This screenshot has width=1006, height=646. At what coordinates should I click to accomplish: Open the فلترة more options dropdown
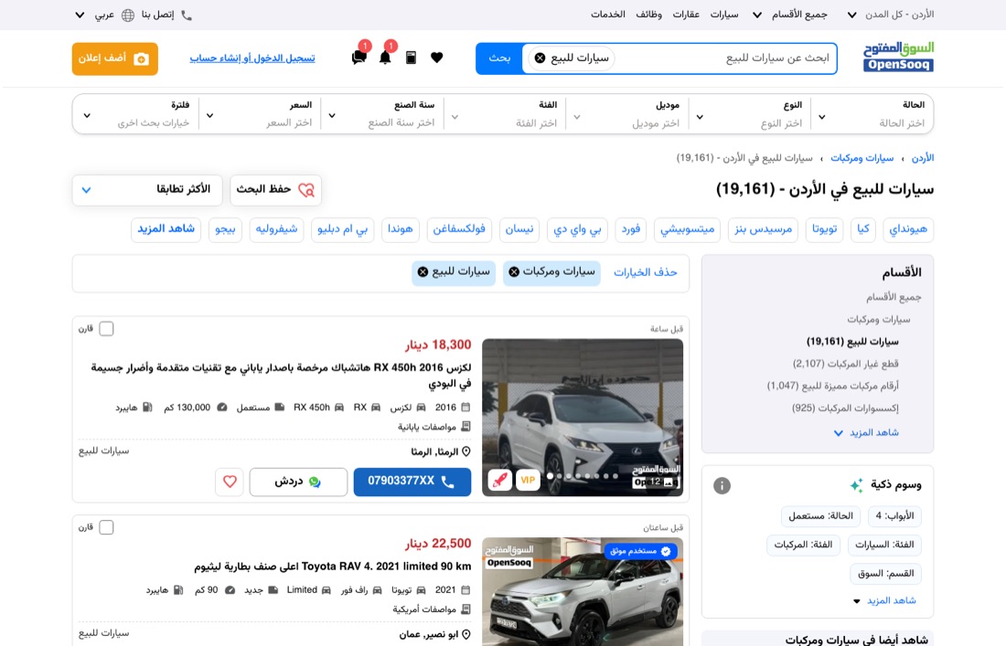point(136,115)
